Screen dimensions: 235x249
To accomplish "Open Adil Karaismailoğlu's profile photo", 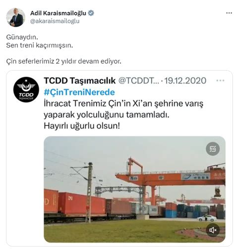I will pos(16,17).
